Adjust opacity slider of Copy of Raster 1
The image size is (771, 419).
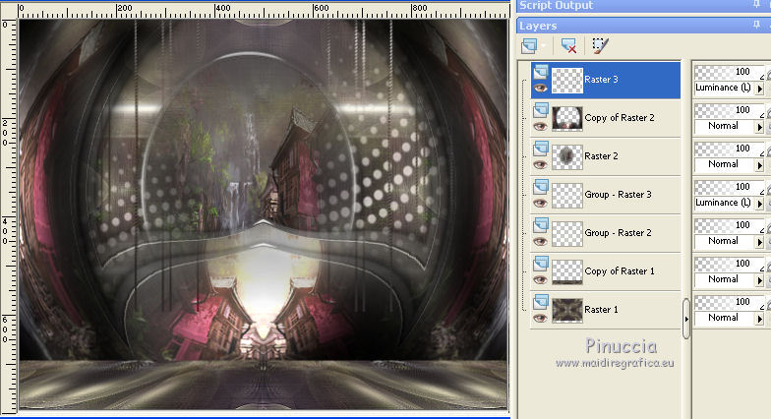pyautogui.click(x=730, y=264)
